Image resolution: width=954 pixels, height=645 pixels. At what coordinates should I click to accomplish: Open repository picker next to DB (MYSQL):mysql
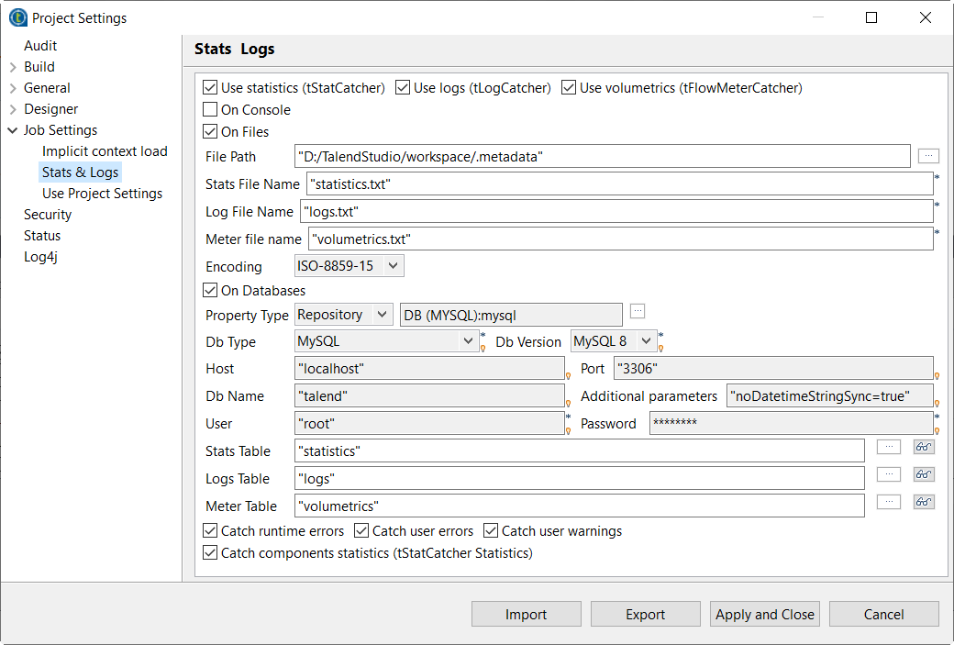click(638, 311)
